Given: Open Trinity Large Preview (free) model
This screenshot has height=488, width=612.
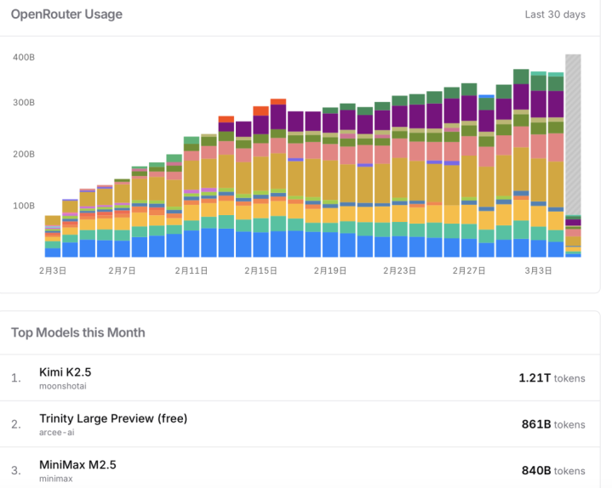Looking at the screenshot, I should click(113, 418).
